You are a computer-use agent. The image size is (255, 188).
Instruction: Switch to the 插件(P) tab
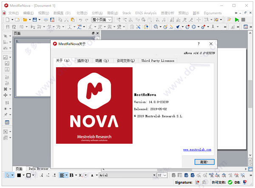[83, 61]
